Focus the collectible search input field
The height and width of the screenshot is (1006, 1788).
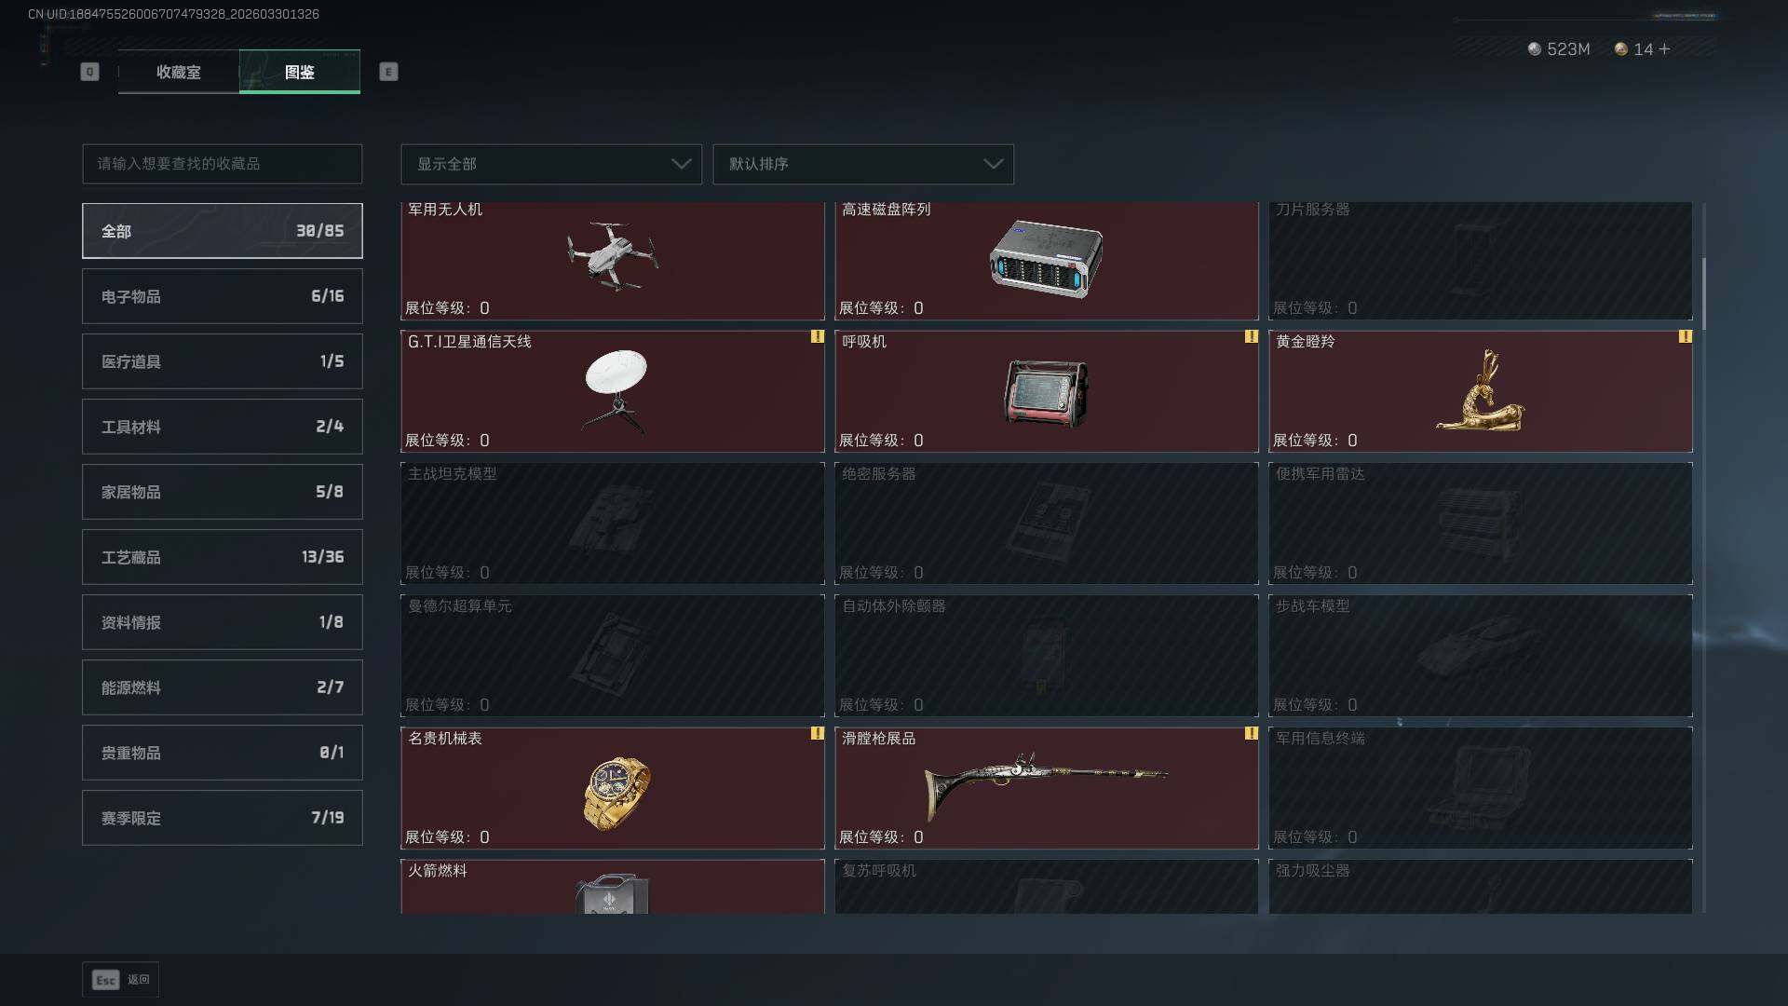coord(223,164)
